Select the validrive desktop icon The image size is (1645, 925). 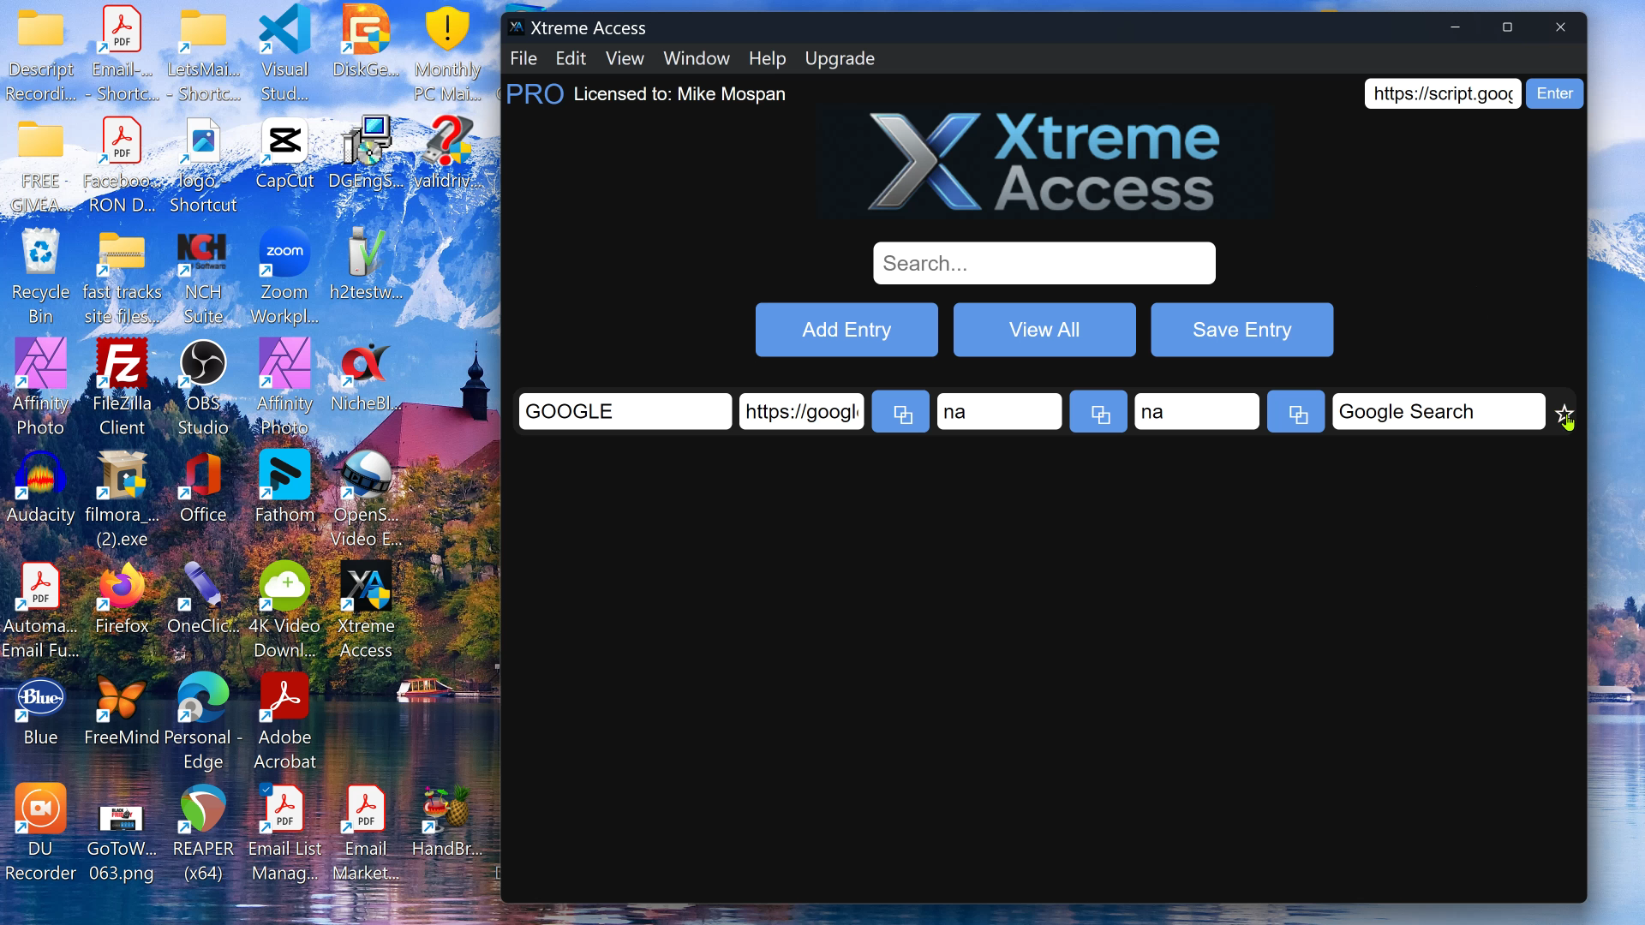(x=447, y=152)
